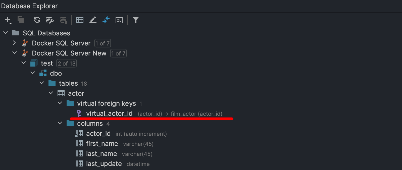
Task: Click the Refresh icon in toolbar
Action: pyautogui.click(x=37, y=20)
